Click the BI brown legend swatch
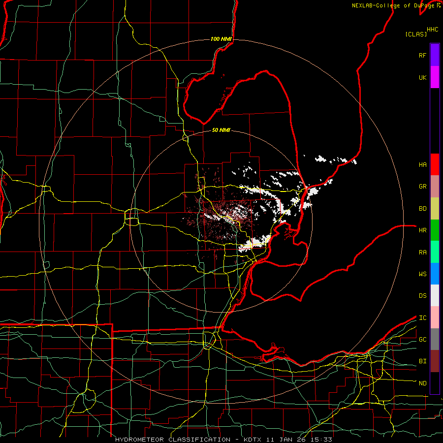Screen dimensions: 443x443 (435, 361)
